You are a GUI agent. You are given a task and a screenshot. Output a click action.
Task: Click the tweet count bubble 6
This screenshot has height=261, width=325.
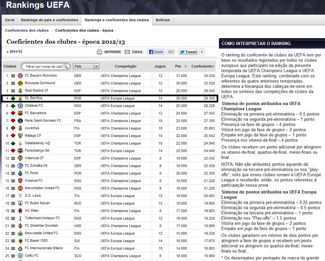202,52
